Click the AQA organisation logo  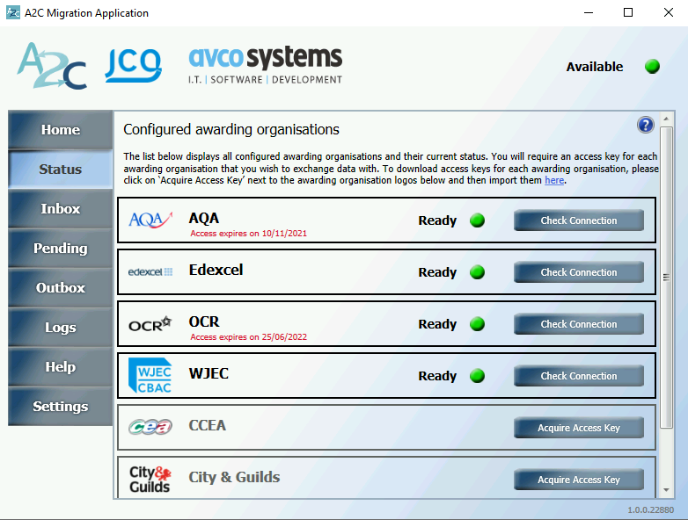pos(150,220)
